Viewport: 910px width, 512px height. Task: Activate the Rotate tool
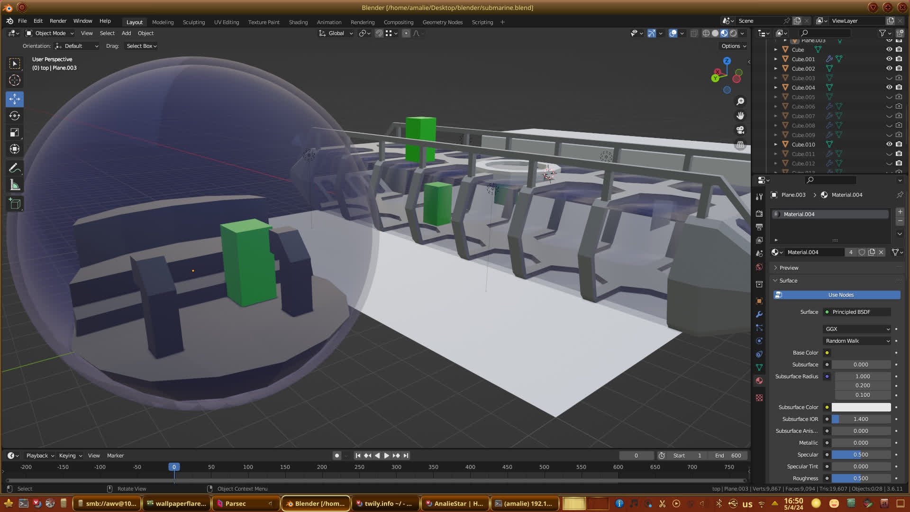(x=15, y=116)
